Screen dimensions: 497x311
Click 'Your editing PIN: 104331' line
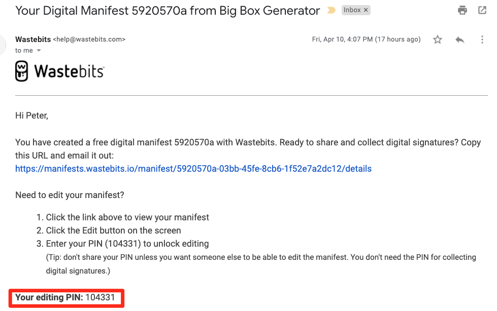[x=65, y=297]
